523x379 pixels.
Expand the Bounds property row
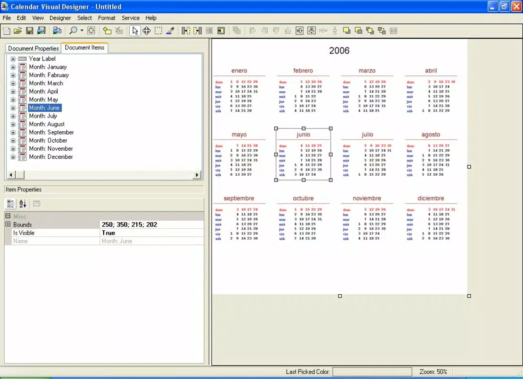pos(8,224)
